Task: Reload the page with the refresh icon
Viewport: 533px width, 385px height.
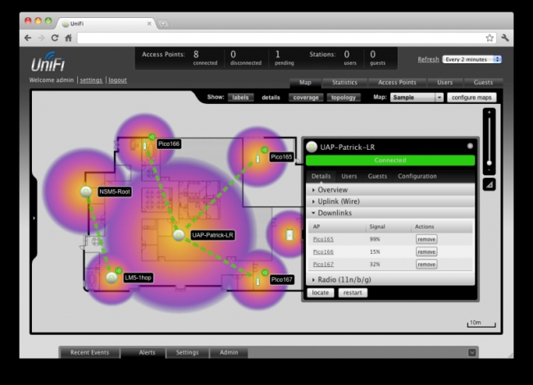Action: click(x=55, y=38)
